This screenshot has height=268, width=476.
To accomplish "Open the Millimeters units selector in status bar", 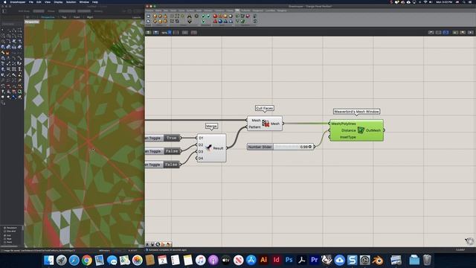I will pos(104,250).
